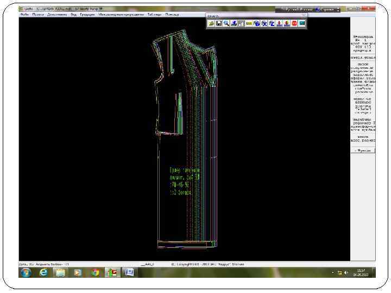Click the open folder icon in floating toolbar
391x293 pixels.
click(x=211, y=23)
